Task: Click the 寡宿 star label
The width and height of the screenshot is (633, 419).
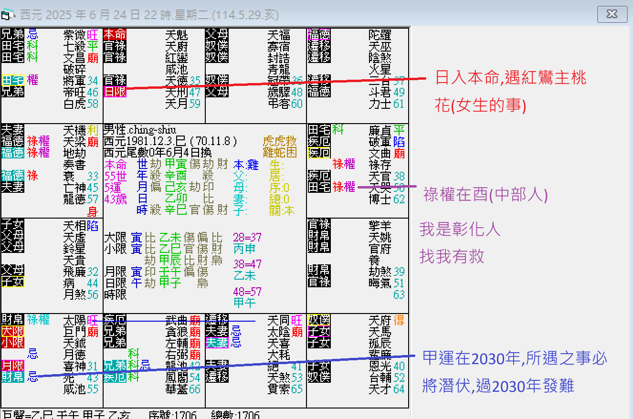Action: pyautogui.click(x=279, y=46)
